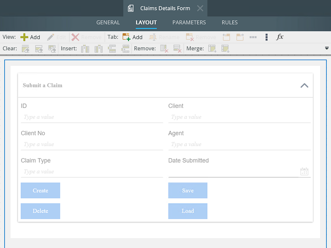This screenshot has height=248, width=331.
Task: Open the fx expression editor
Action: 280,37
